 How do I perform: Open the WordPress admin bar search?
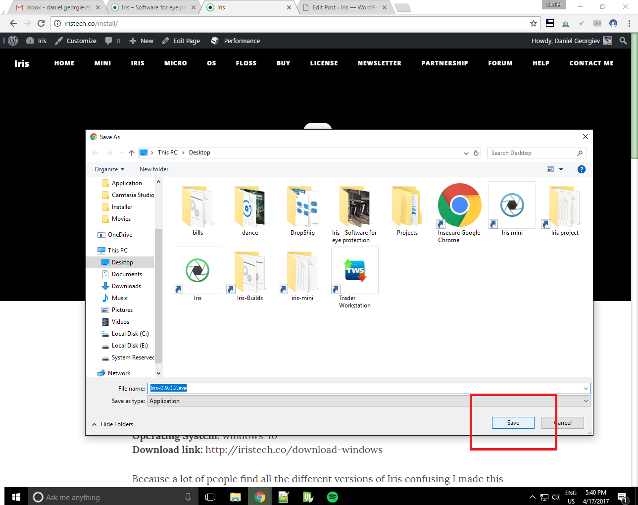coord(623,41)
